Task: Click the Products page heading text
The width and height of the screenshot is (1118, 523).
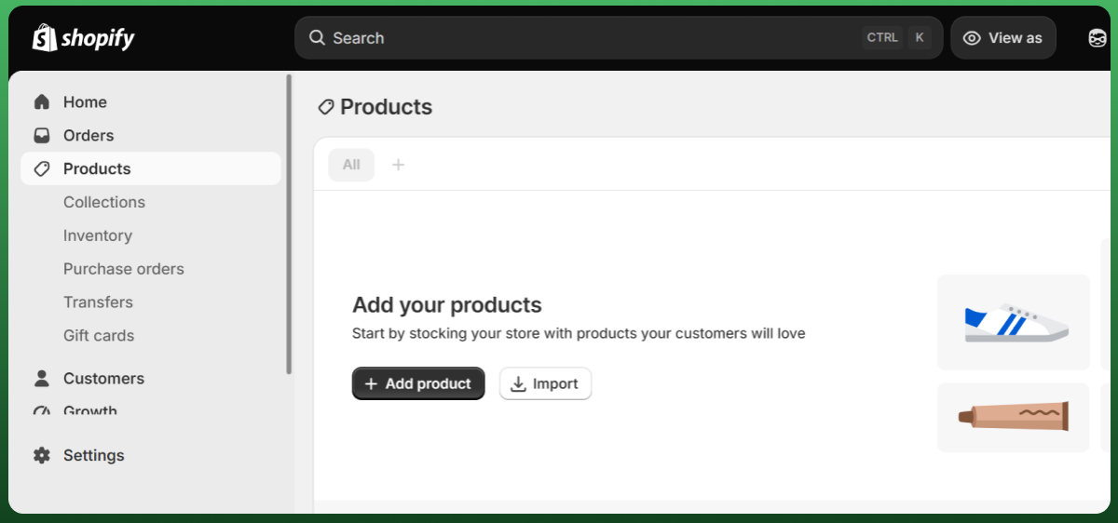Action: click(x=386, y=107)
